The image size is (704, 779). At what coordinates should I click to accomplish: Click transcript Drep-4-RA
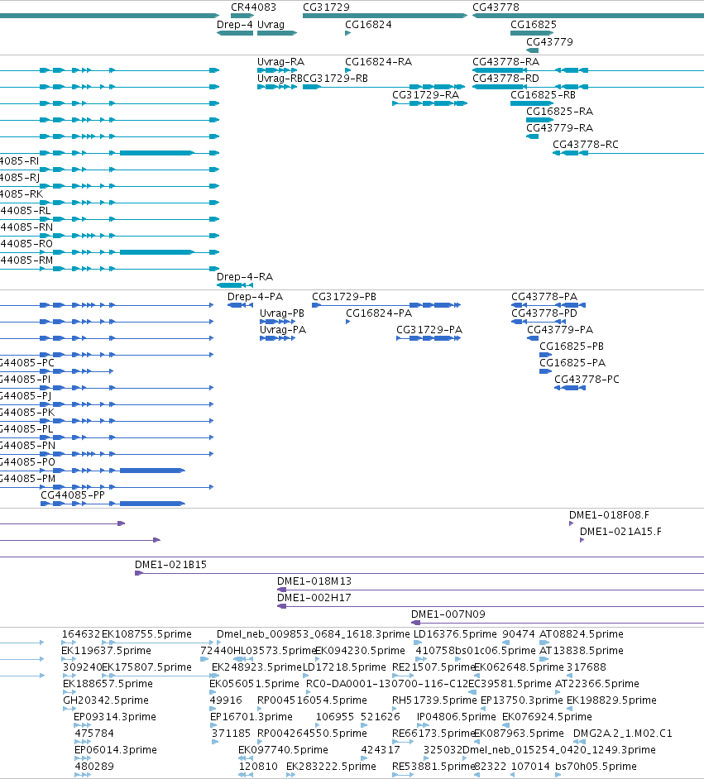tap(244, 277)
